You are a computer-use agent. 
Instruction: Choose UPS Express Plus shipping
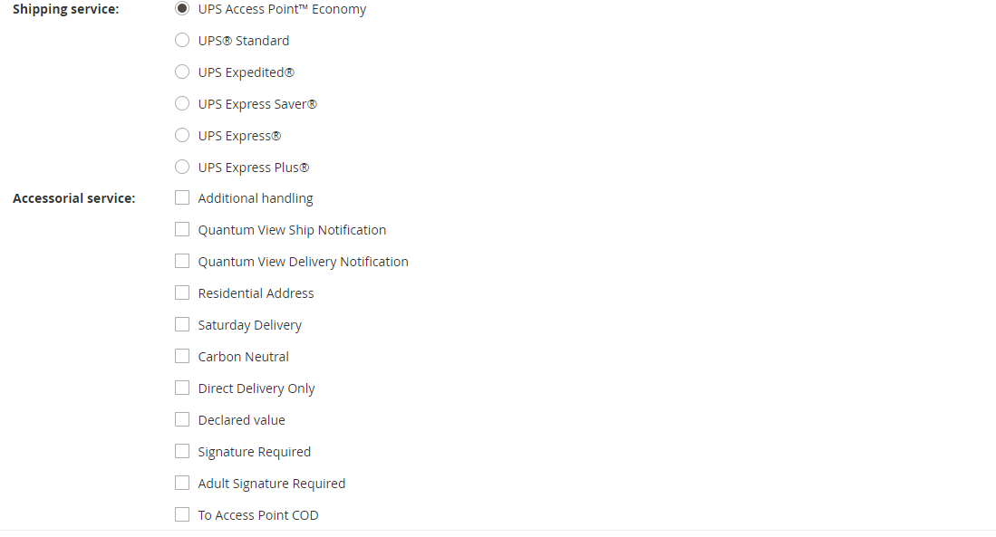coord(182,167)
